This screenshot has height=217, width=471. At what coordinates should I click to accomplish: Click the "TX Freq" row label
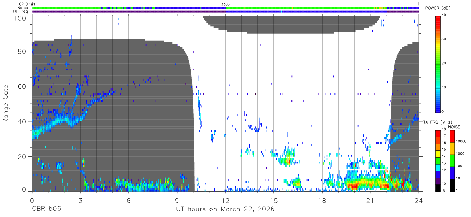[20, 11]
